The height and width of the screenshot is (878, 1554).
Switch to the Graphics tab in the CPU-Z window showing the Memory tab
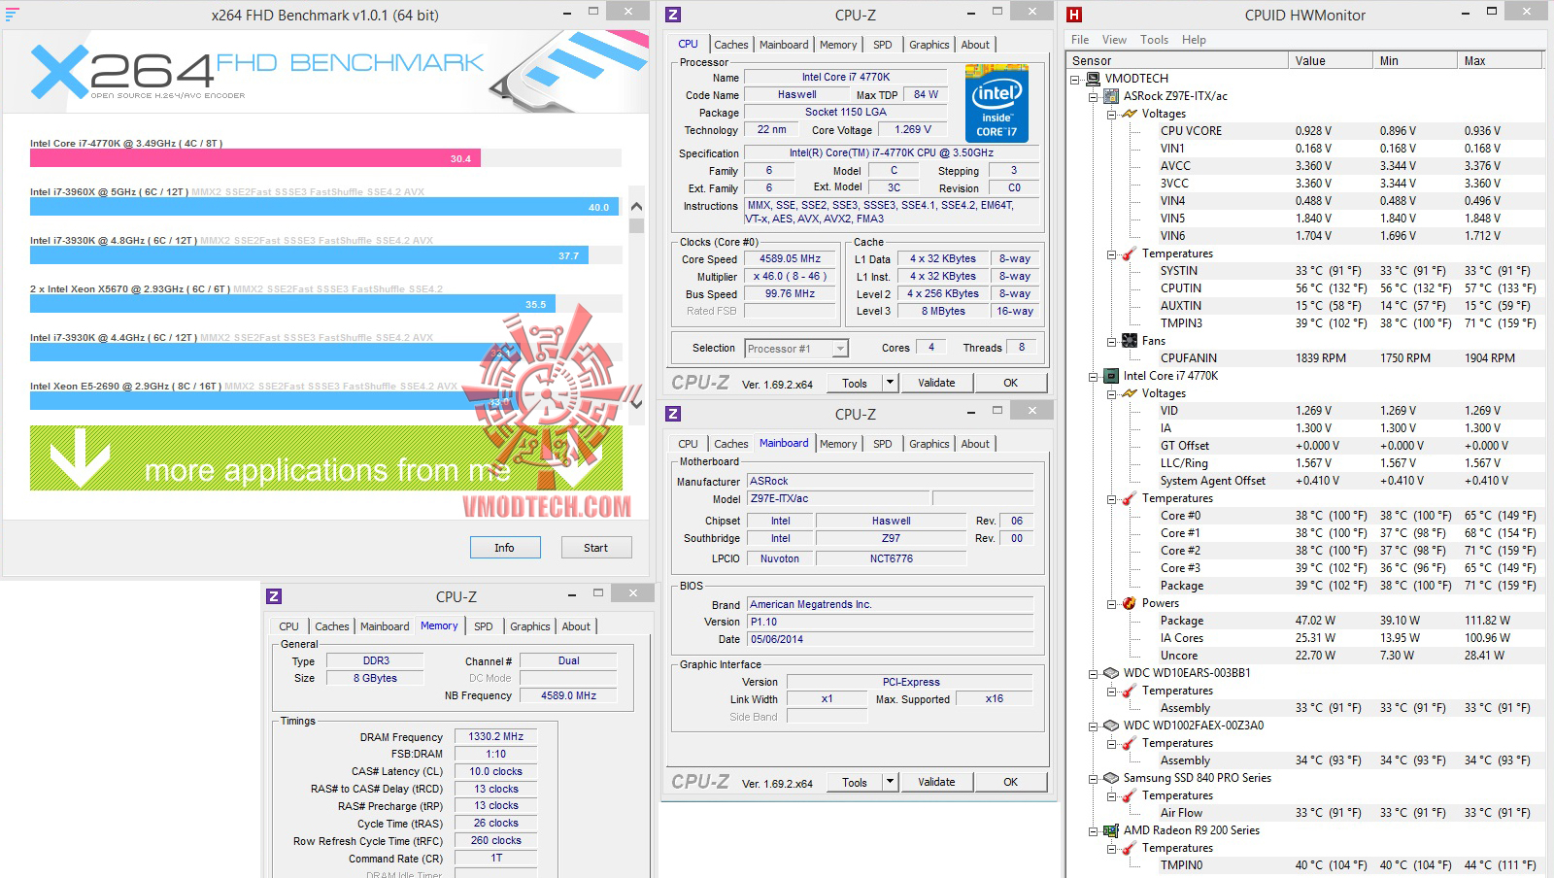click(x=530, y=626)
